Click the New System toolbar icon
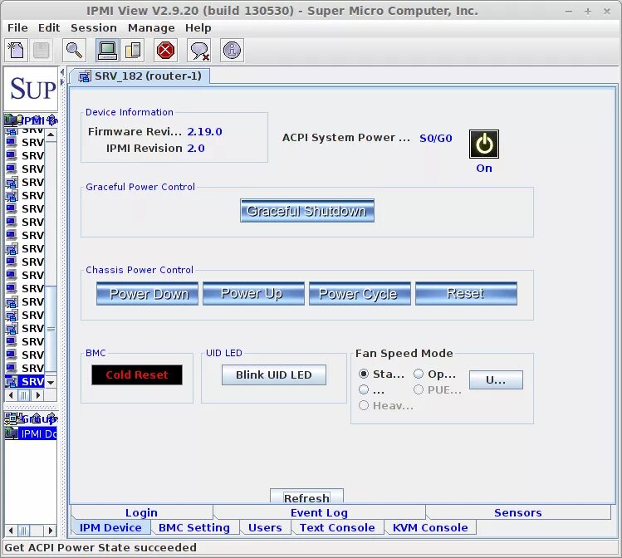 (17, 51)
